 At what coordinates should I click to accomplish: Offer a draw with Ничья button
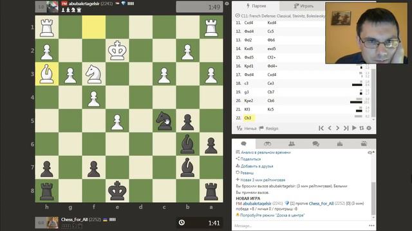pyautogui.click(x=247, y=128)
